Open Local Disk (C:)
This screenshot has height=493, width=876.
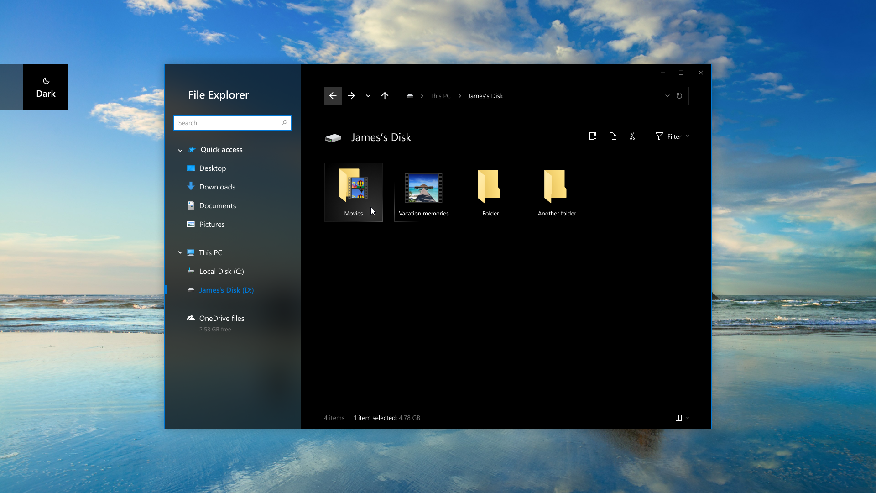(221, 271)
